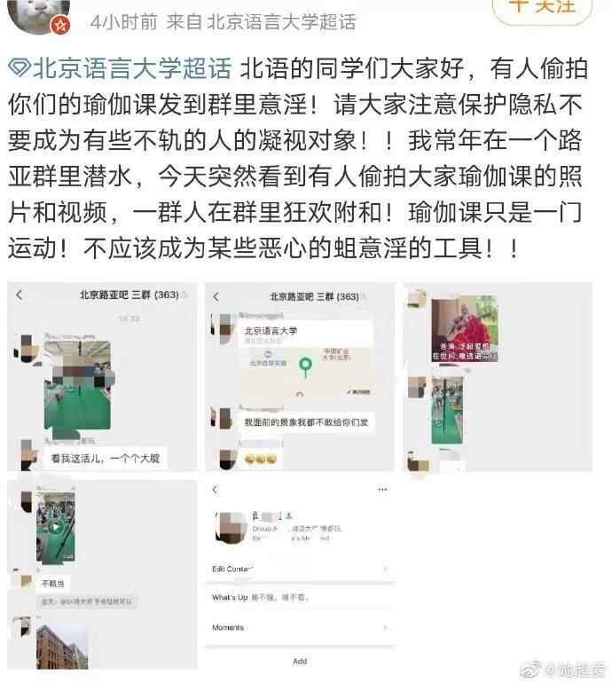The height and width of the screenshot is (684, 612).
Task: Tap the 关注 follow button
Action: [542, 9]
